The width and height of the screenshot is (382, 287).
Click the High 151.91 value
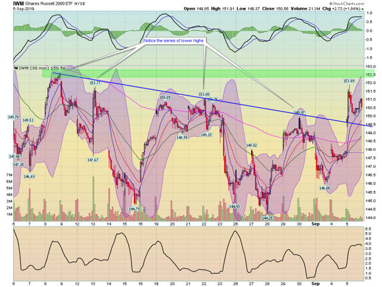click(223, 8)
